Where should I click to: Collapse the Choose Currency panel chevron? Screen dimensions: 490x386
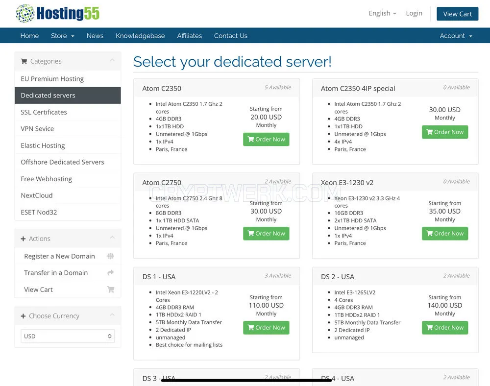[112, 315]
